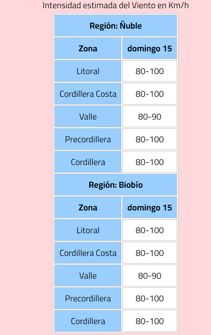Click the Región: Biobío header
Screen dimensions: 211x335
[115, 185]
